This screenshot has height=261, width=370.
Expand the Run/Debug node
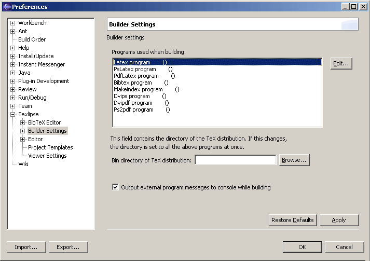coord(13,98)
